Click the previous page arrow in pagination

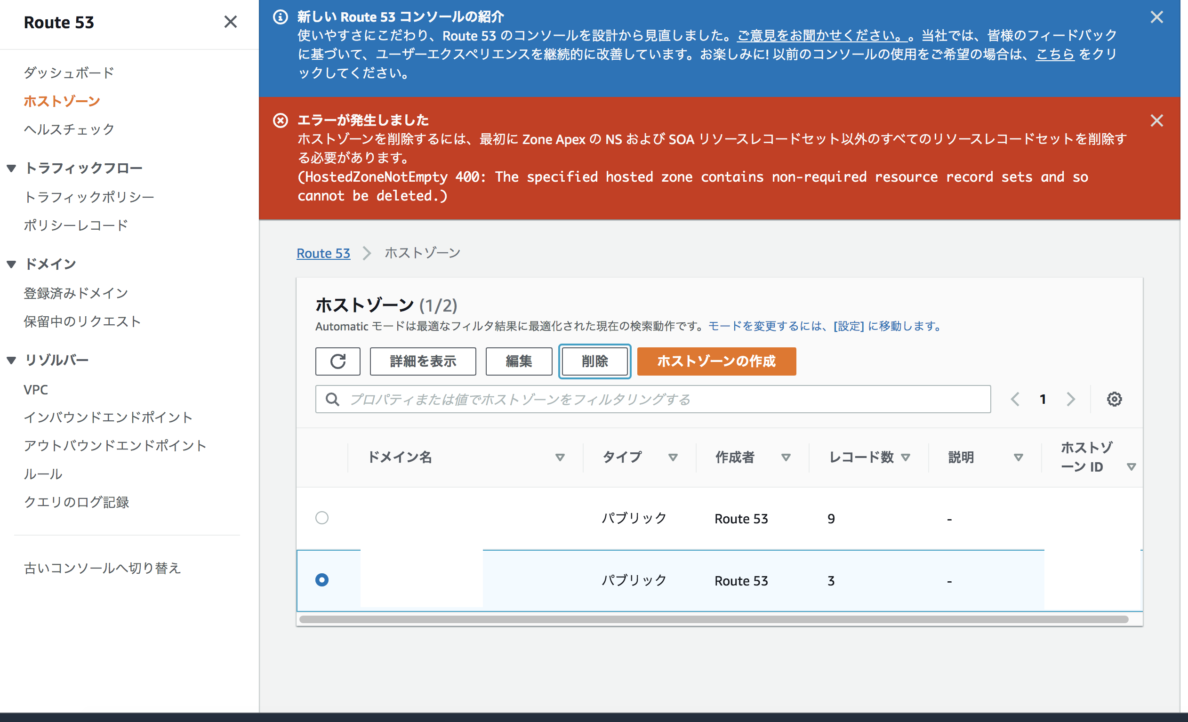(1015, 399)
